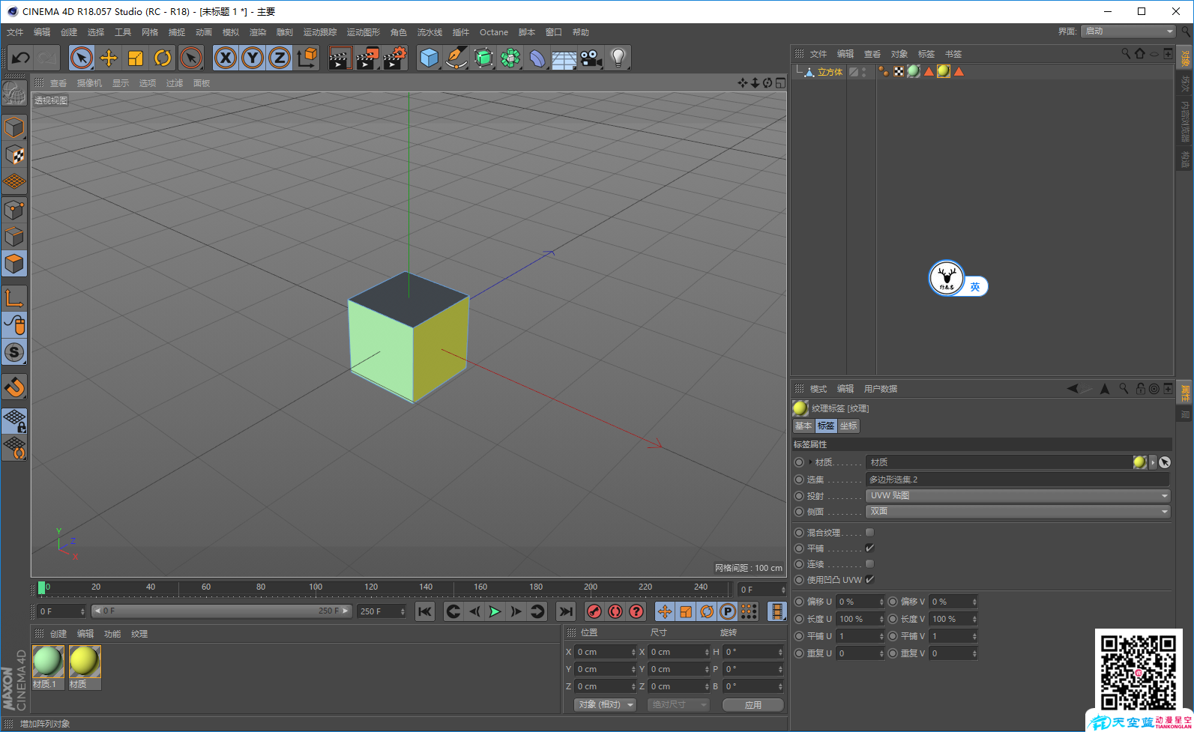Open the 文件 menu

(x=15, y=32)
